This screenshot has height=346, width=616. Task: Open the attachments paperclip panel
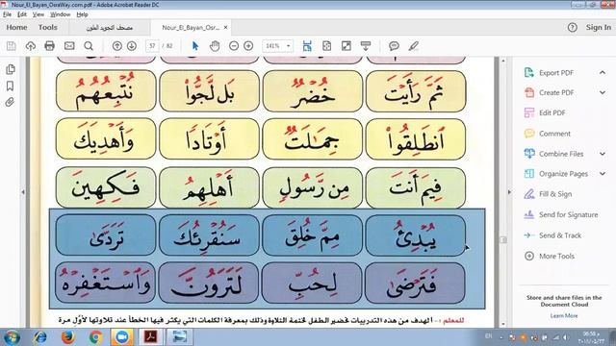[x=11, y=103]
